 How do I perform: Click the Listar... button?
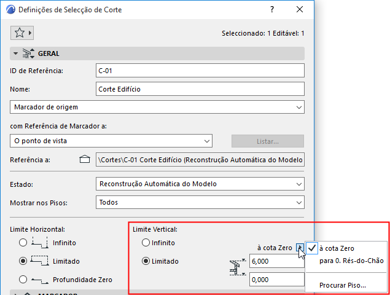click(267, 141)
